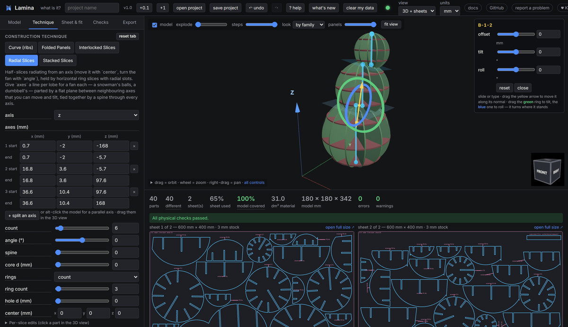This screenshot has height=327, width=568.
Task: Open sheet 2 of 2 full size
Action: point(549,227)
